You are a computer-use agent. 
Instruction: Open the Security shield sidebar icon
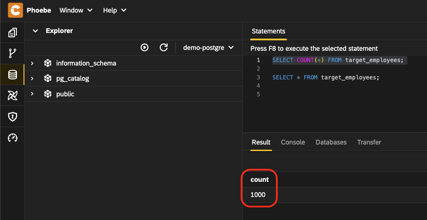pos(13,117)
